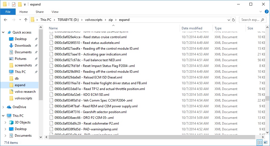This screenshot has width=270, height=146.
Task: Expand the OneDrive tree node
Action: 3,107
